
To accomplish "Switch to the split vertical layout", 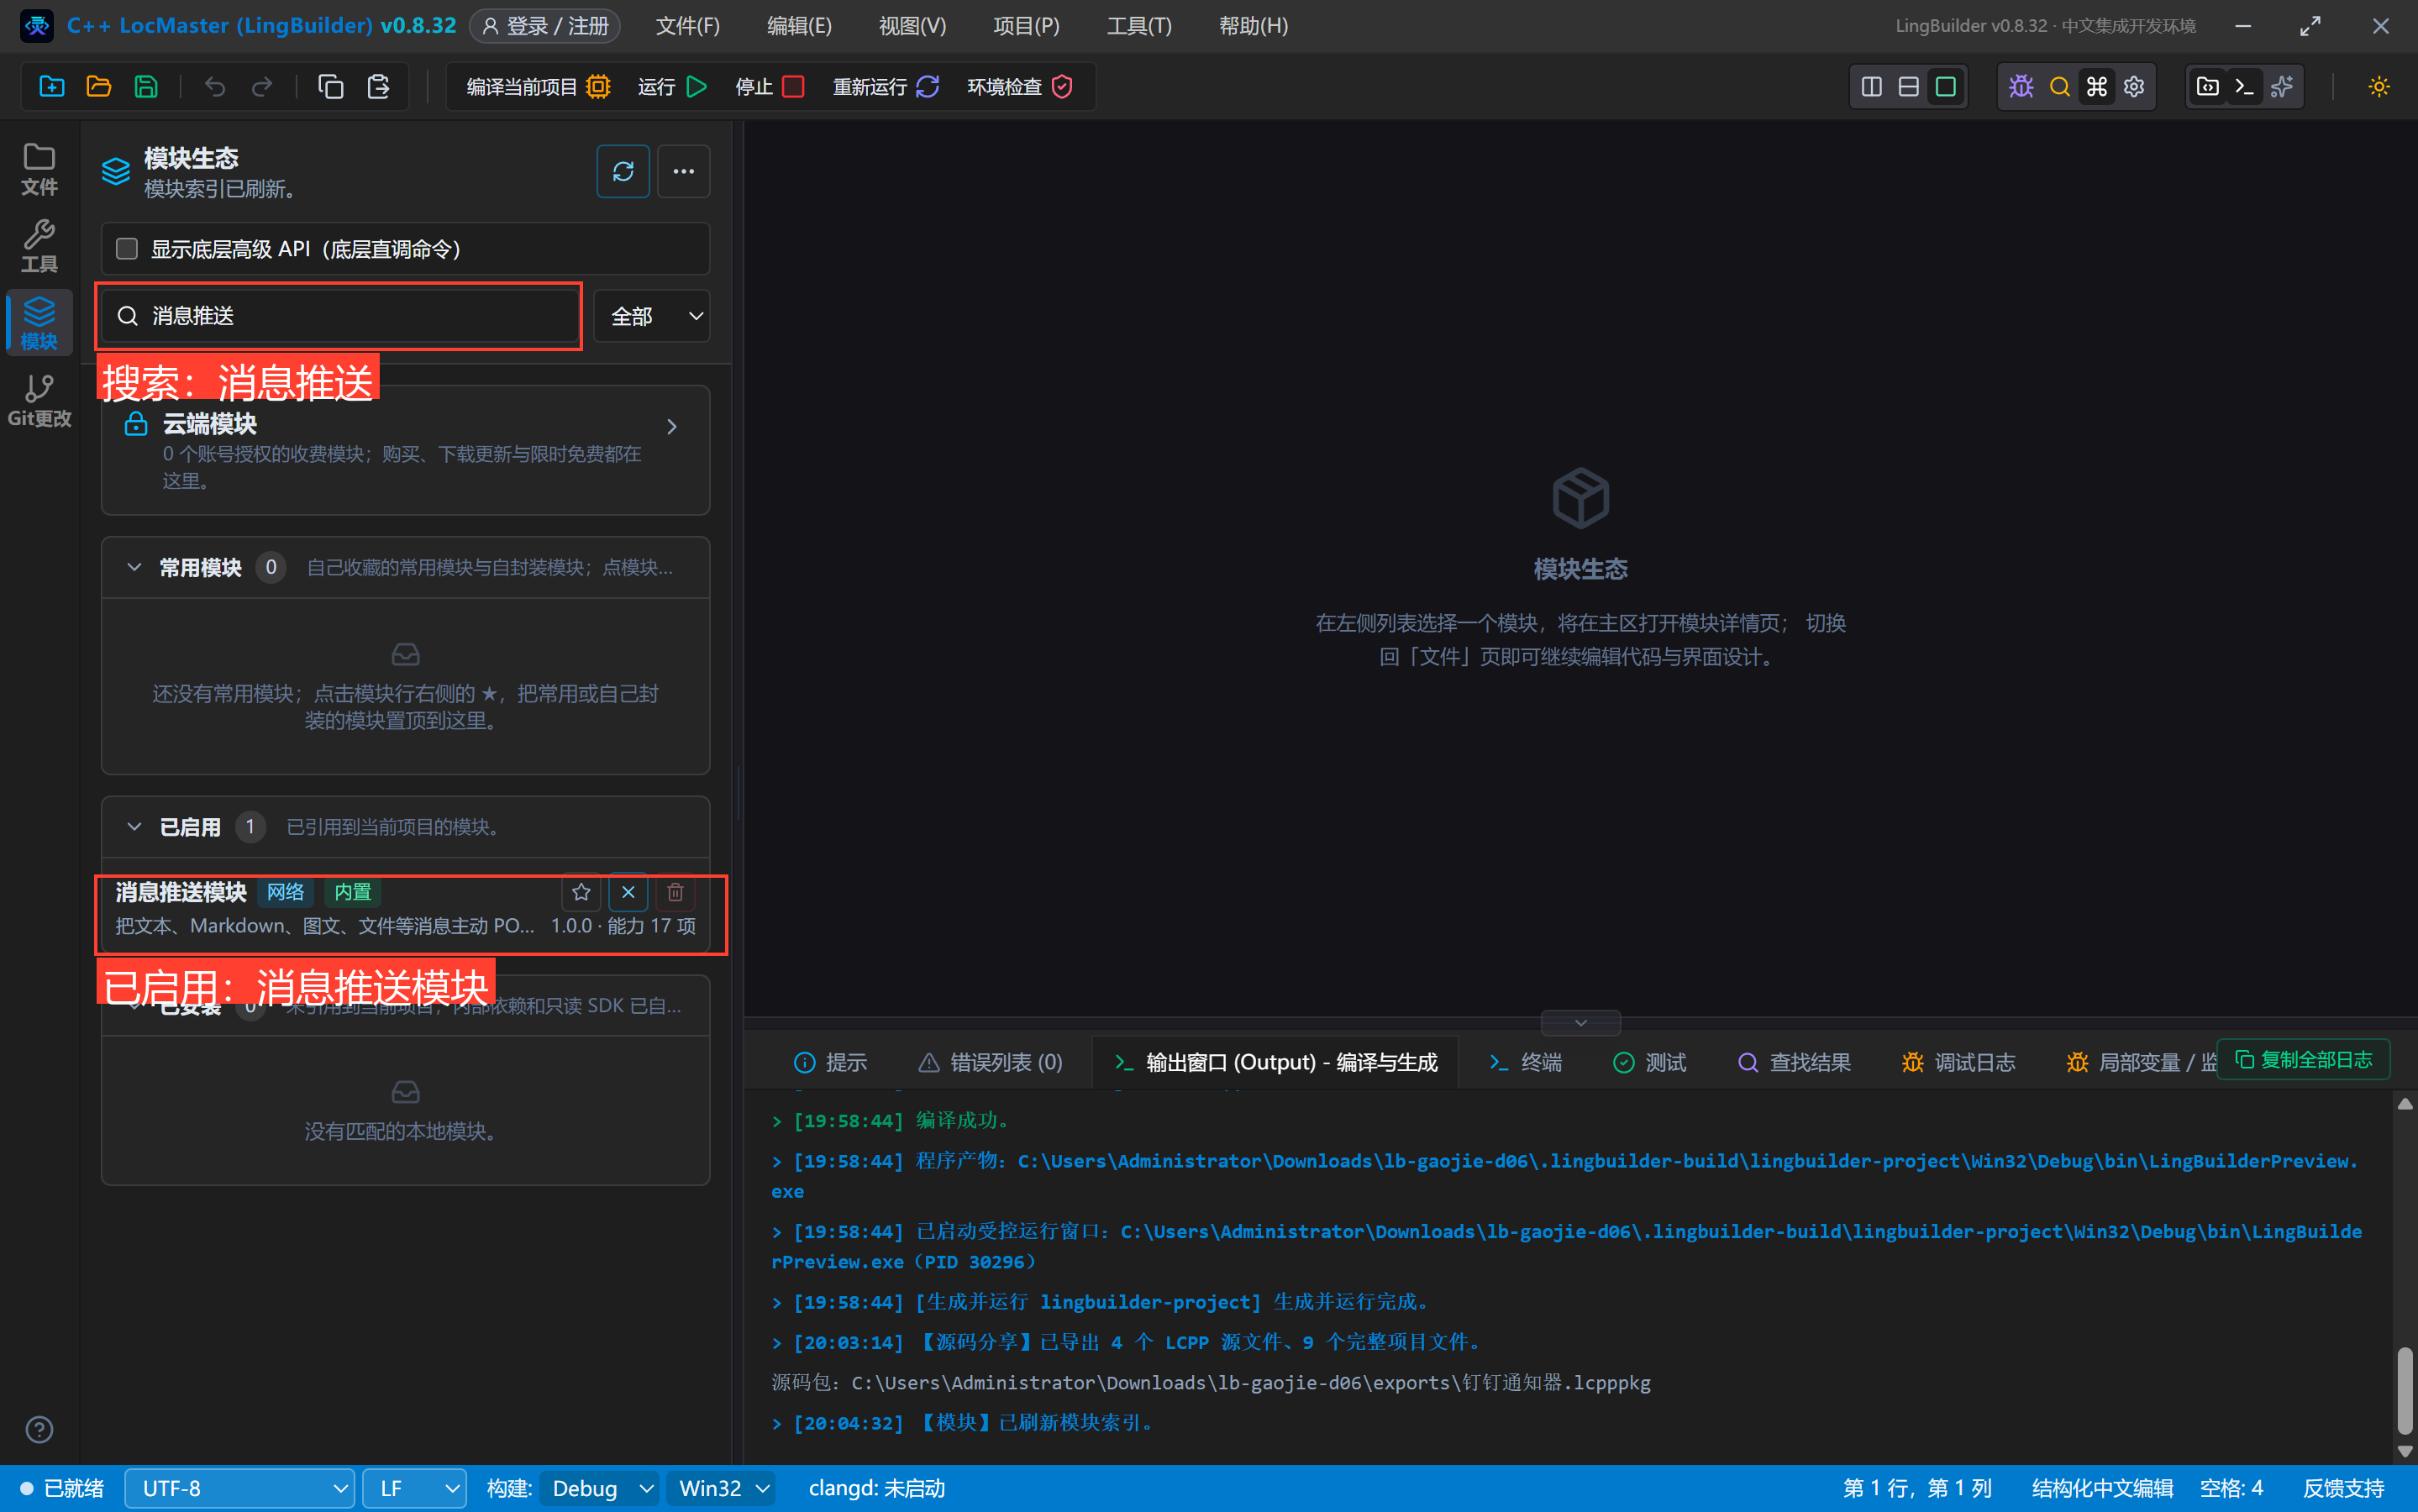I will (1871, 86).
